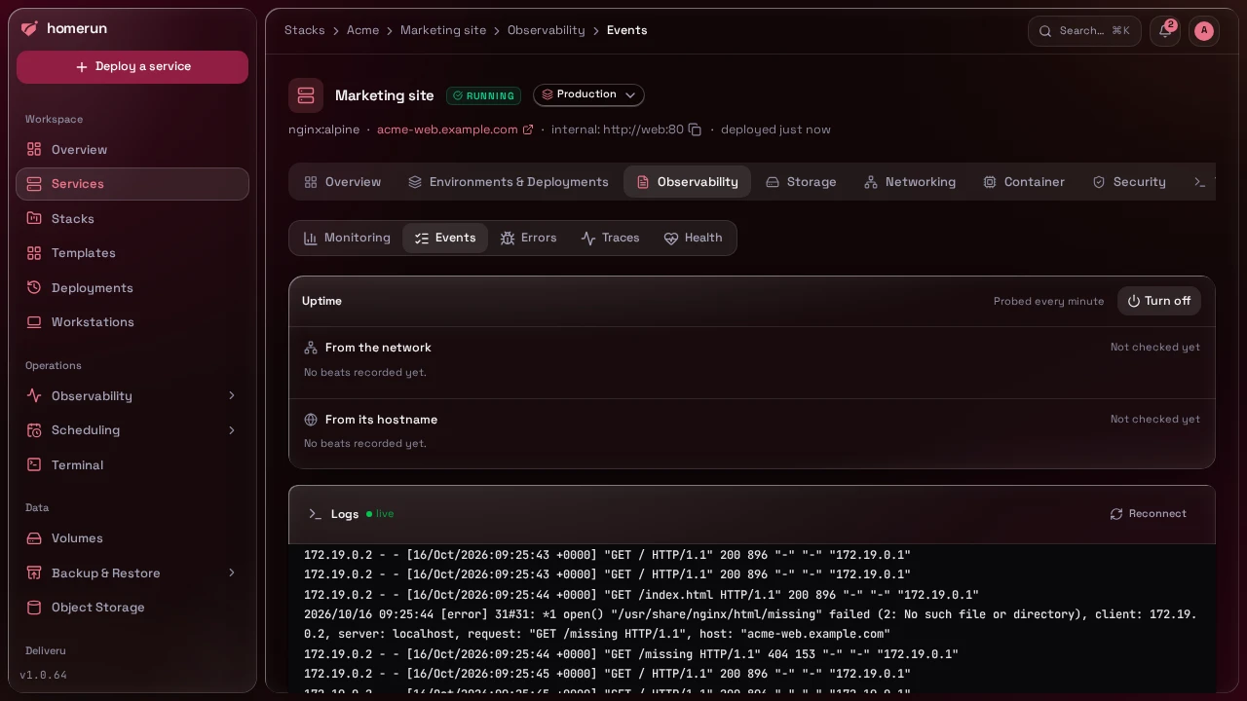Open the Production environment dropdown
Viewport: 1247px width, 701px height.
click(588, 94)
